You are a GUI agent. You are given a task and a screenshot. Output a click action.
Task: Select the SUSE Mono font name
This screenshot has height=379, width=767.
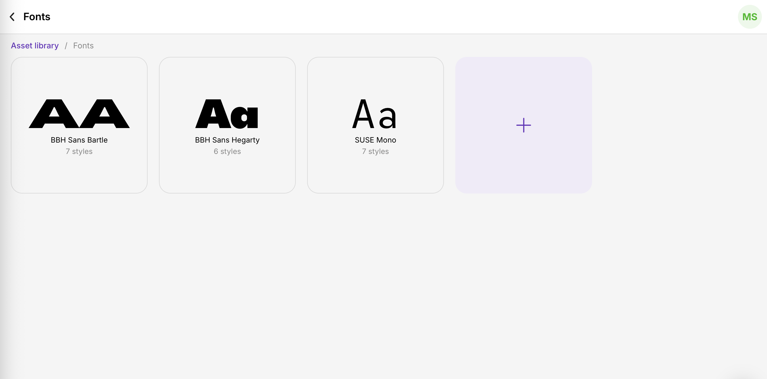pyautogui.click(x=375, y=140)
